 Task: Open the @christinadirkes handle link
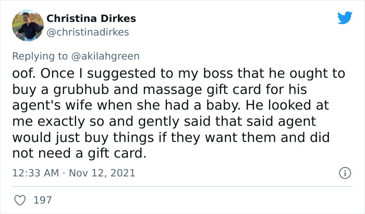click(x=88, y=32)
